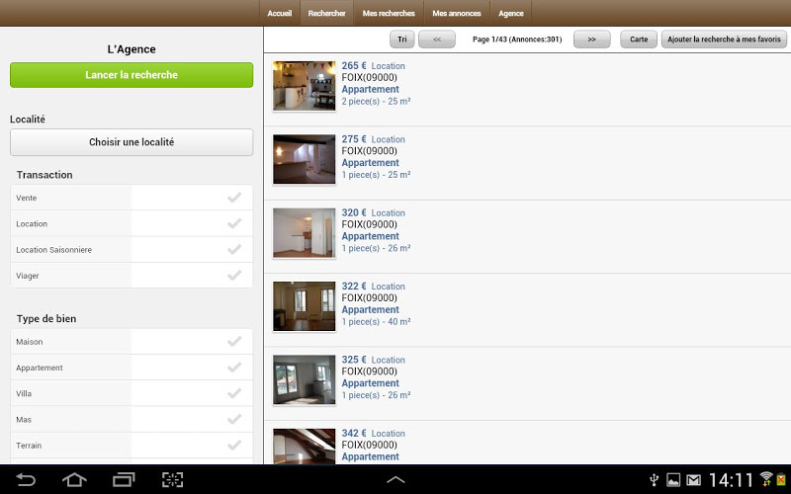791x494 pixels.
Task: Tap the Wi-Fi signal icon
Action: pos(767,478)
